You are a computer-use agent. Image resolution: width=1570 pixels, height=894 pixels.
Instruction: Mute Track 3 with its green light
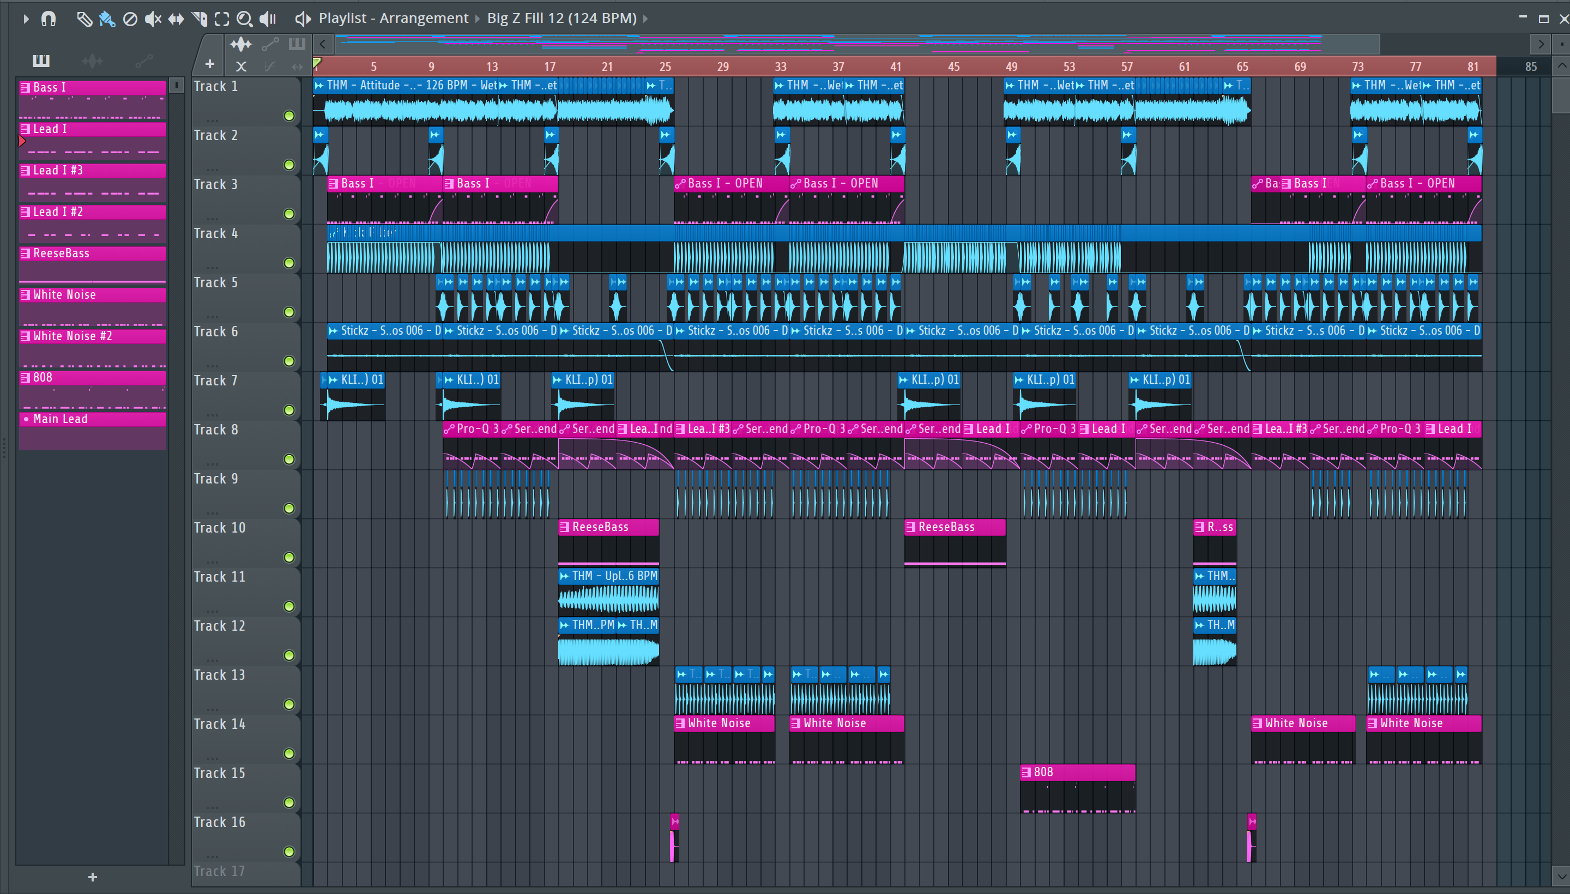tap(289, 214)
